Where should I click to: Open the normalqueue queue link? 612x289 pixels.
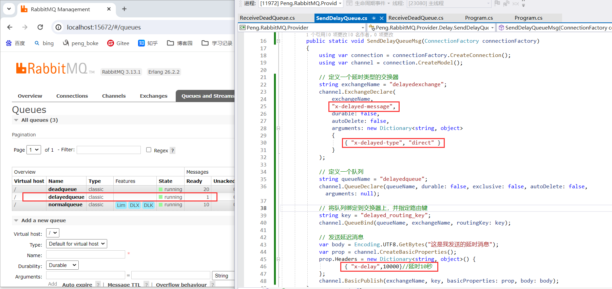(x=65, y=205)
